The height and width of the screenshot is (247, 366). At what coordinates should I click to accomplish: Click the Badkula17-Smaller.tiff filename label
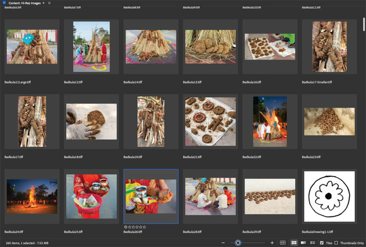point(317,82)
